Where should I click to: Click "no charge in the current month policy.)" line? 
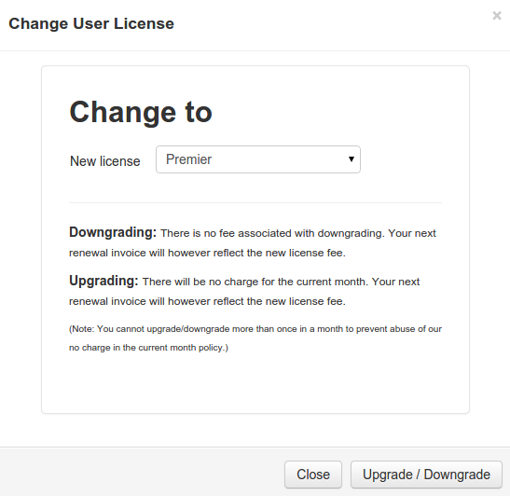148,348
